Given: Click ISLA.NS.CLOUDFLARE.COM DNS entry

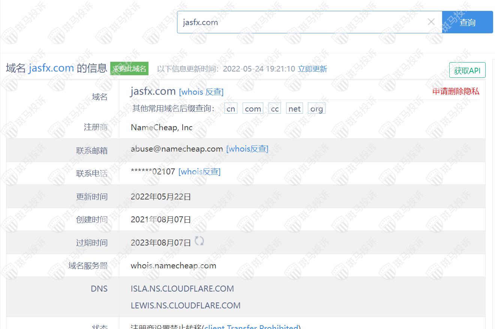Looking at the screenshot, I should pos(182,289).
